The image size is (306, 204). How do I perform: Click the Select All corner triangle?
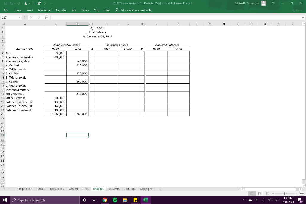[3, 24]
